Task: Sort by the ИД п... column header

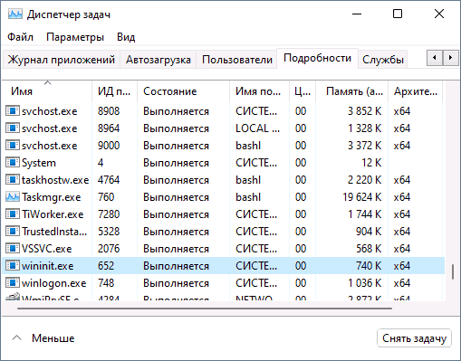Action: (114, 91)
